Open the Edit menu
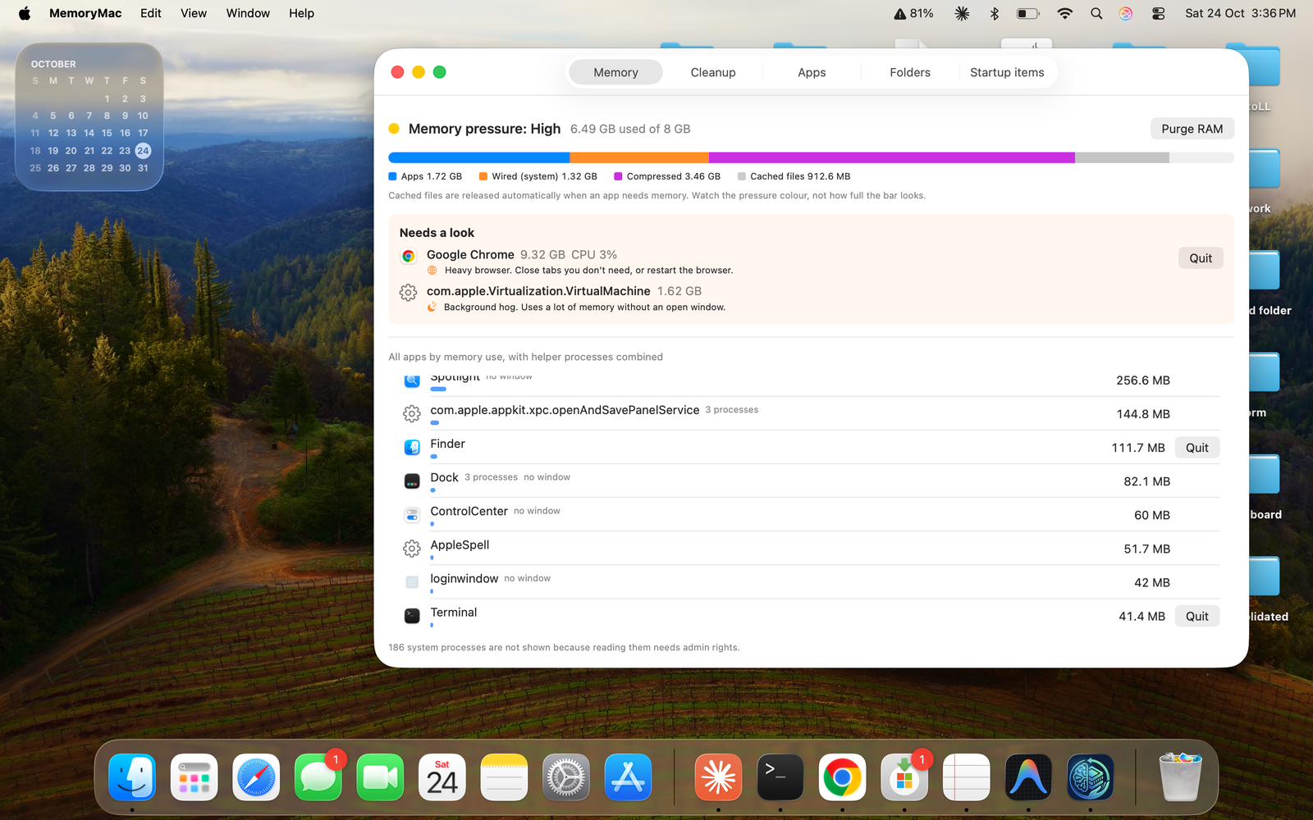The image size is (1313, 820). [151, 13]
